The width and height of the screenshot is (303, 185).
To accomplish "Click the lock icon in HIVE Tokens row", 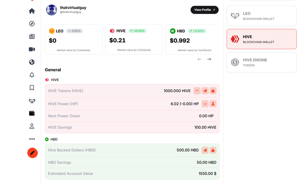I will [213, 91].
